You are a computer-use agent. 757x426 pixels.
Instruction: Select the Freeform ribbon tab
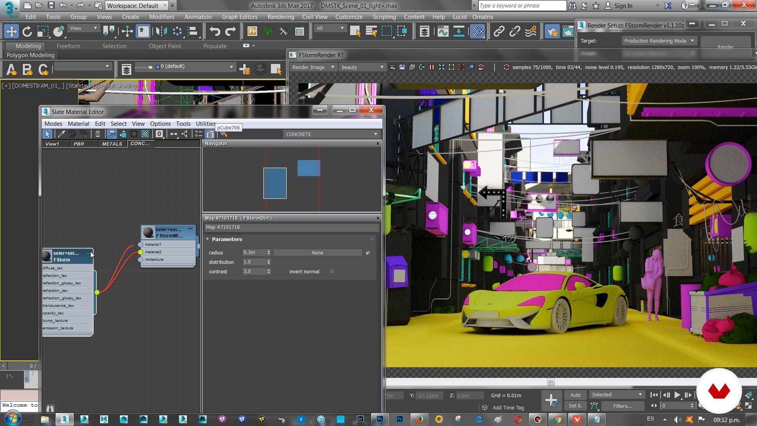68,46
